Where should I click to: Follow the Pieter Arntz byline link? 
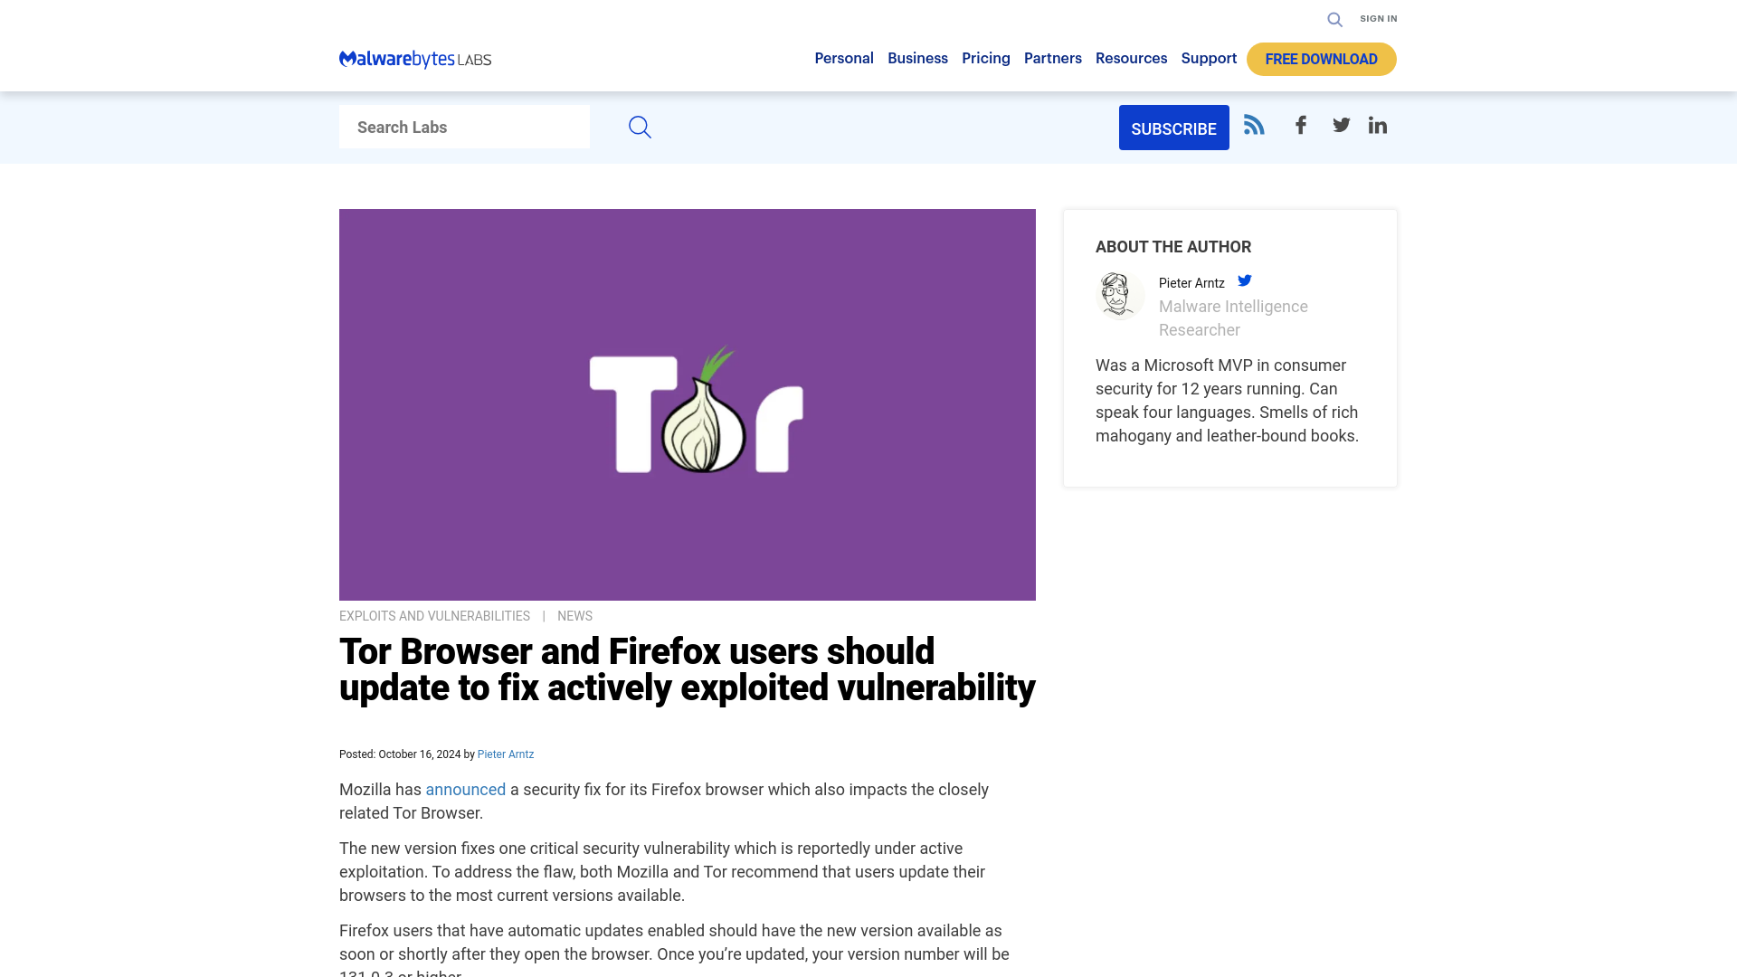505,754
